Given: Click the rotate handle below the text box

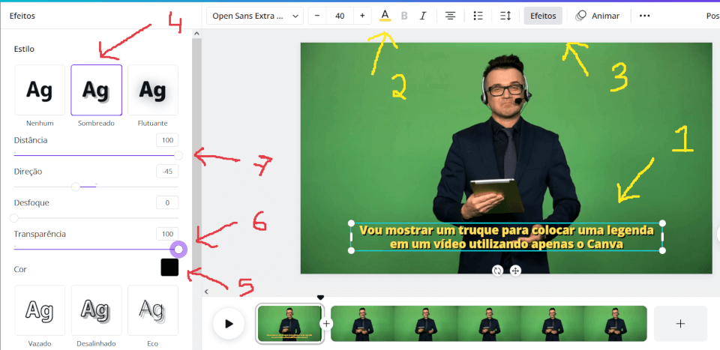Looking at the screenshot, I should click(497, 271).
